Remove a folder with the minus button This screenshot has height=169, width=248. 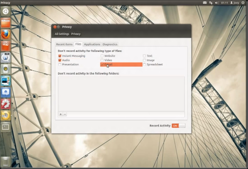tap(65, 114)
